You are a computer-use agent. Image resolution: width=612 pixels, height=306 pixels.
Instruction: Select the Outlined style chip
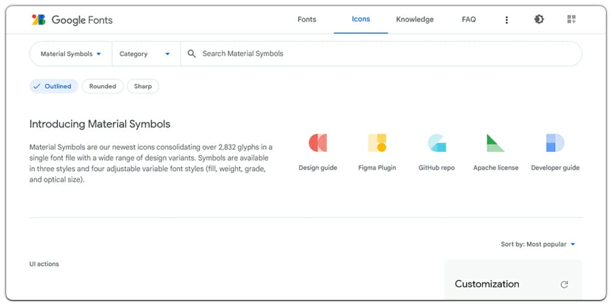(x=54, y=86)
